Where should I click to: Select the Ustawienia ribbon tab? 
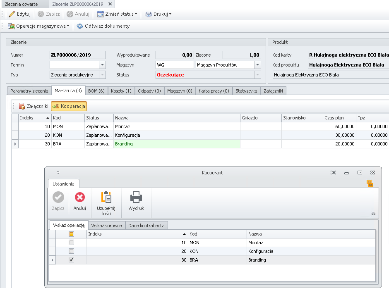63,184
